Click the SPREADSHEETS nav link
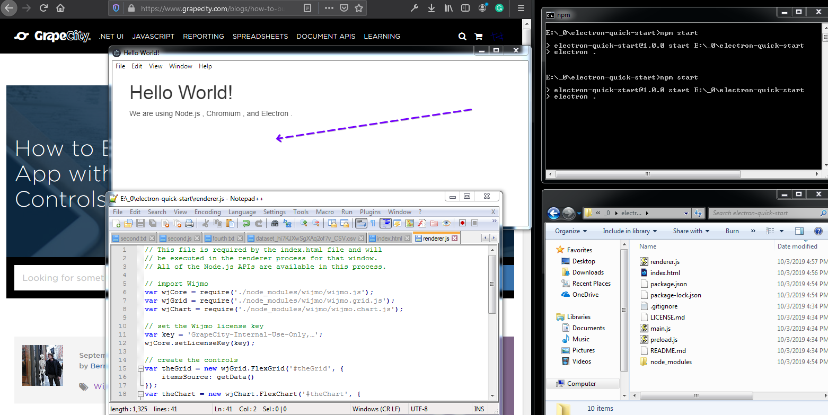This screenshot has width=828, height=415. click(260, 37)
